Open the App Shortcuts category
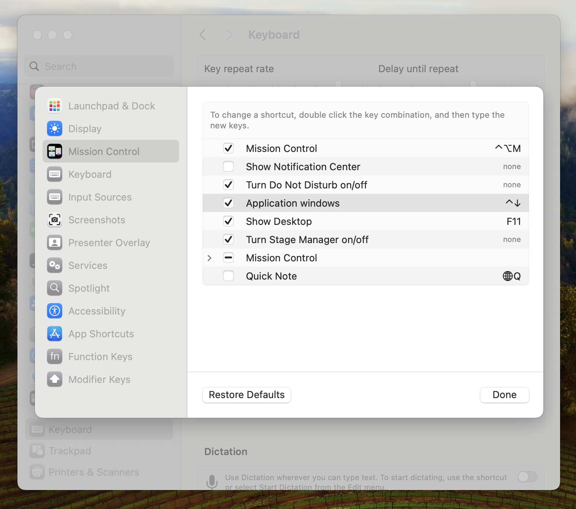 (111, 334)
